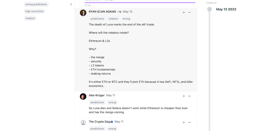Click The Crypto Dog placeholder avatar

coord(83,123)
